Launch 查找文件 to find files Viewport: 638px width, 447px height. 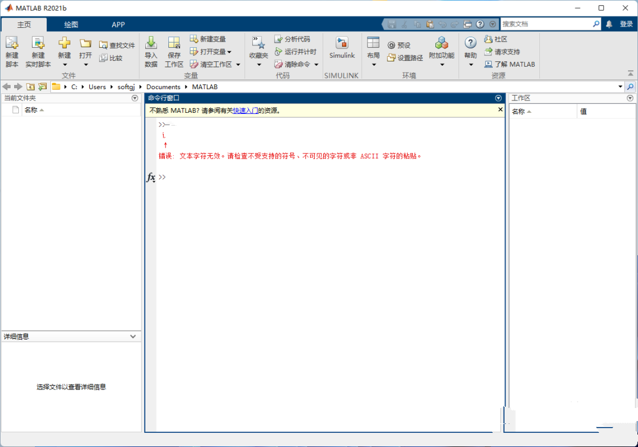coord(117,45)
